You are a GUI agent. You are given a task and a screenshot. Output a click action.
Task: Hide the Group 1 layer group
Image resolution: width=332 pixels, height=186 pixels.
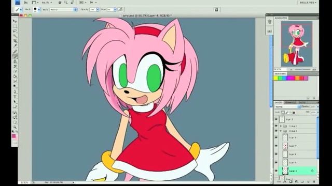[276, 126]
